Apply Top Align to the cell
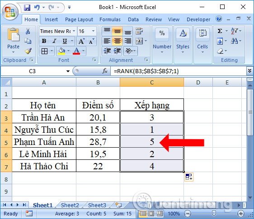 (x=107, y=31)
